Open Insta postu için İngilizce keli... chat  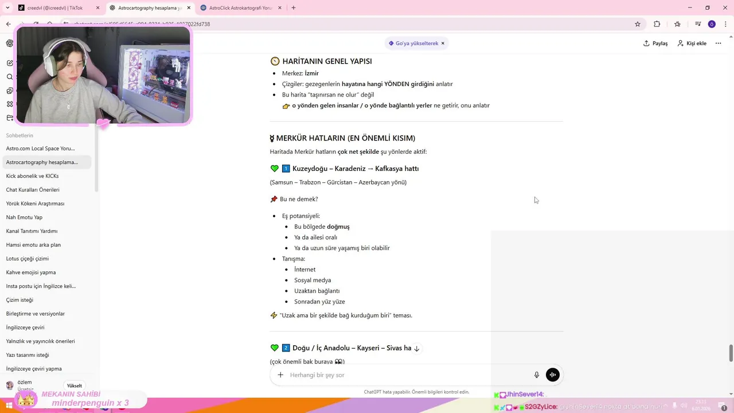47,286
